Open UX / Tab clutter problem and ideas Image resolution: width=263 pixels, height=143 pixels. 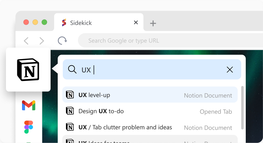(x=150, y=127)
